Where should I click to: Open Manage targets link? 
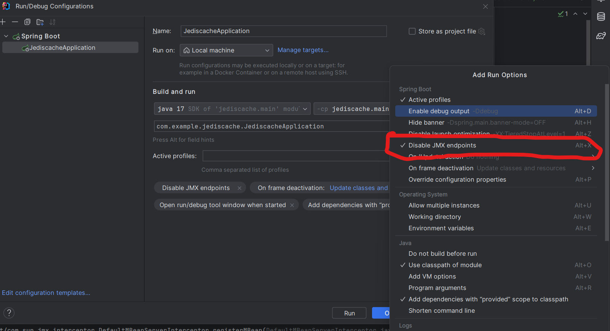[x=303, y=50]
